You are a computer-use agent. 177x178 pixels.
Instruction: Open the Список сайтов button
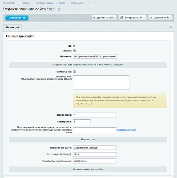pyautogui.click(x=17, y=18)
